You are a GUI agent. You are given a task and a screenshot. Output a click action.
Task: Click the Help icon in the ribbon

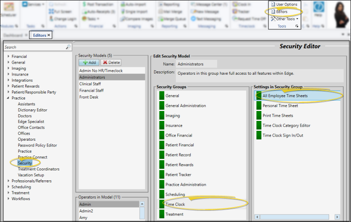coord(318,7)
